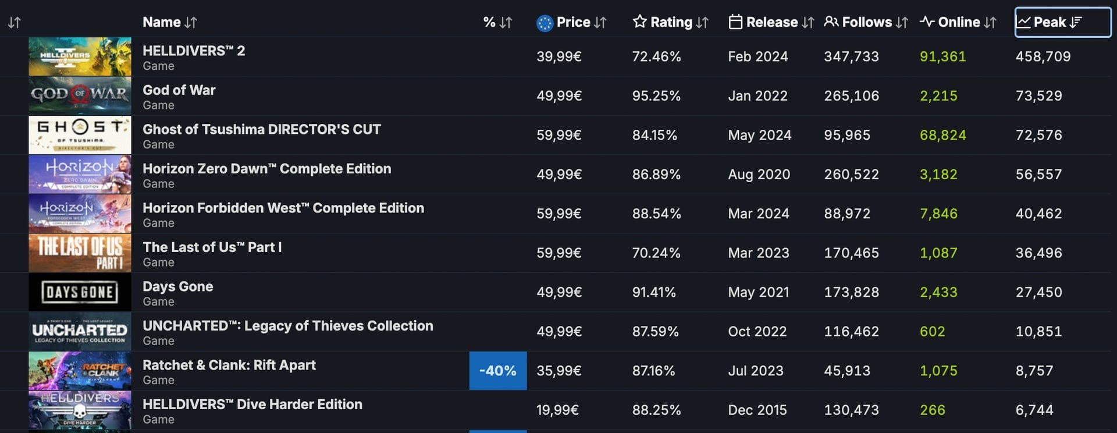The width and height of the screenshot is (1117, 433).
Task: Sort the table by discount percent column
Action: click(497, 23)
